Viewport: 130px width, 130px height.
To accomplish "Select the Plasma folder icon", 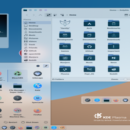I will [65, 69].
